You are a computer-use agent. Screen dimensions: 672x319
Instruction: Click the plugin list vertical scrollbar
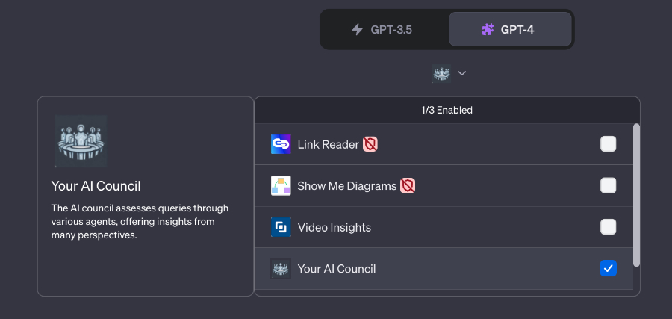click(636, 195)
